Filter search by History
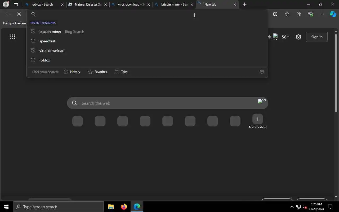Viewport: 339px width, 212px height. [72, 72]
